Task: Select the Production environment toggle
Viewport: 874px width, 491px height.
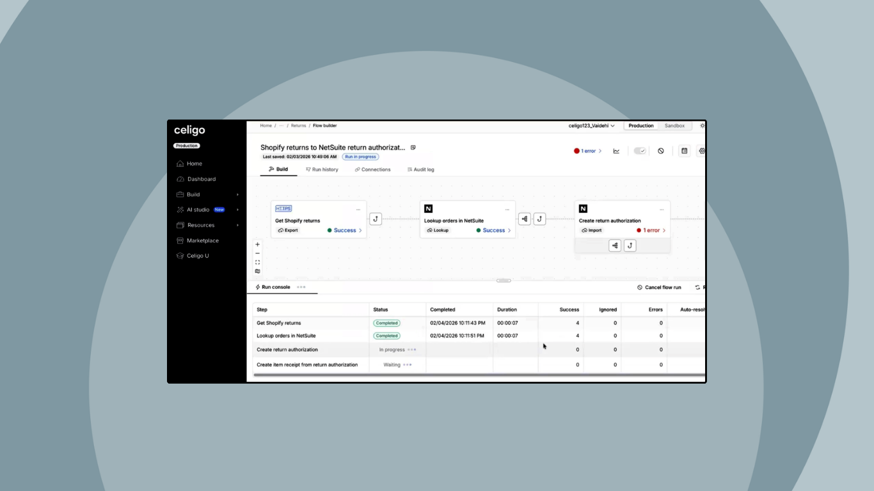Action: [640, 126]
